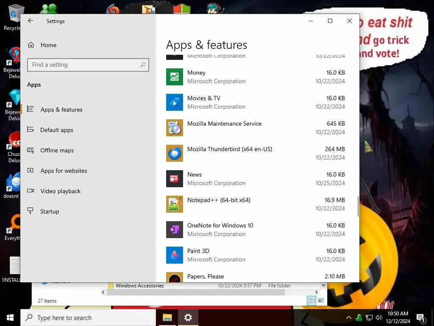434x326 pixels.
Task: Open Apps for websites settings
Action: 64,171
